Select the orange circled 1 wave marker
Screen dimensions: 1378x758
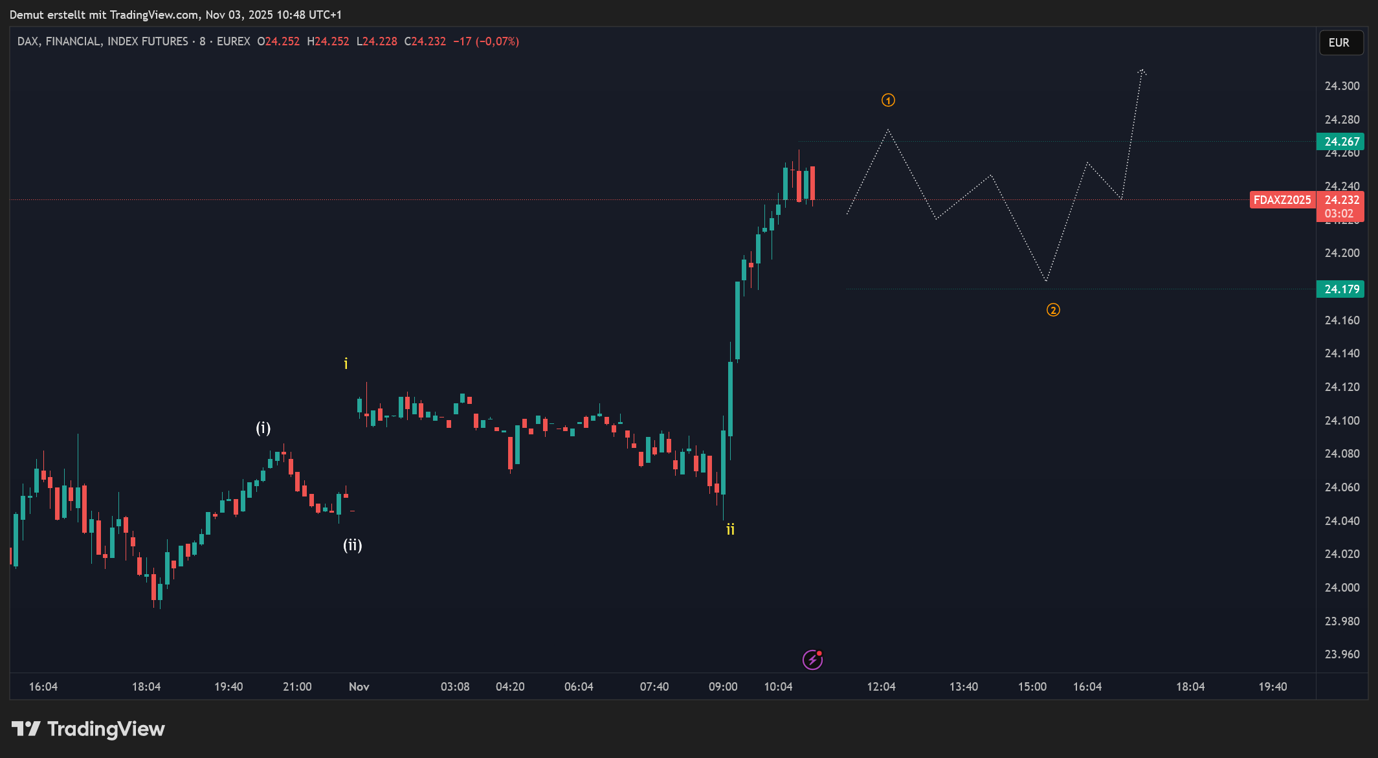(888, 100)
